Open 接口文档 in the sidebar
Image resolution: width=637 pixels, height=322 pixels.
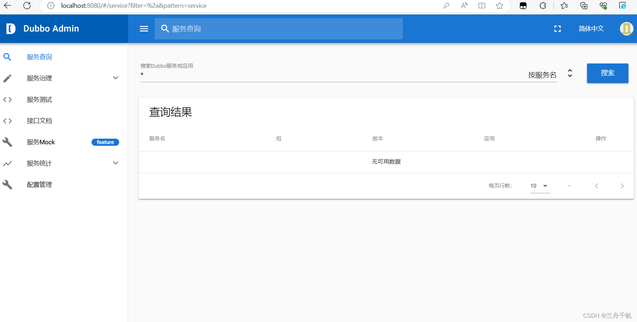39,121
